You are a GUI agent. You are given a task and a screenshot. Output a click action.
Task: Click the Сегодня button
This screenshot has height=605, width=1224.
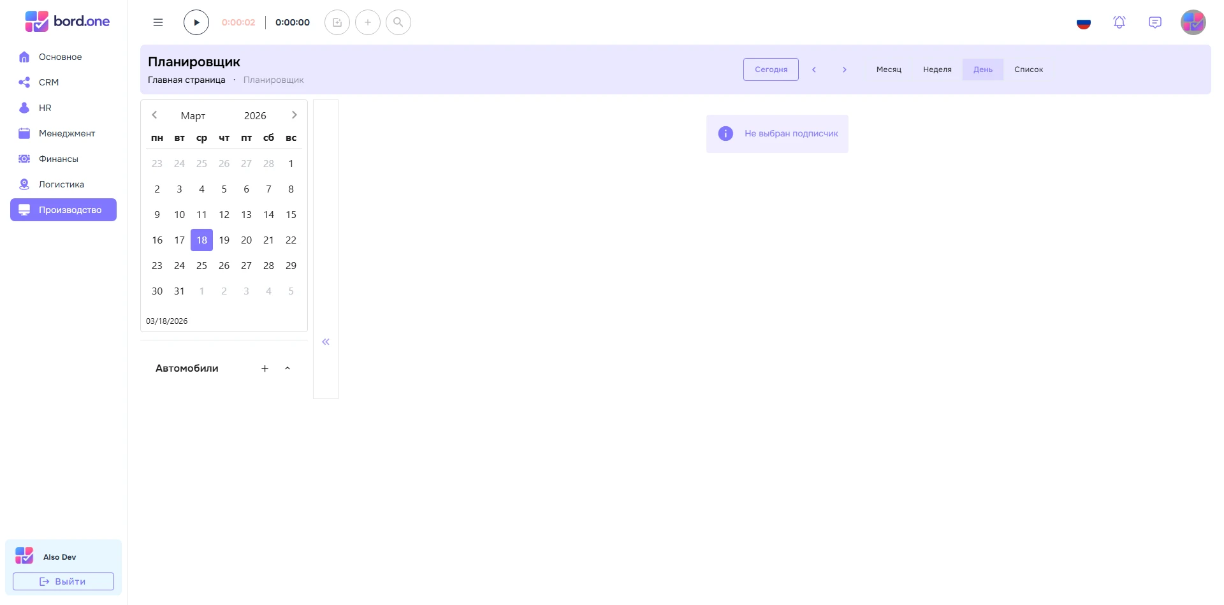pyautogui.click(x=771, y=69)
